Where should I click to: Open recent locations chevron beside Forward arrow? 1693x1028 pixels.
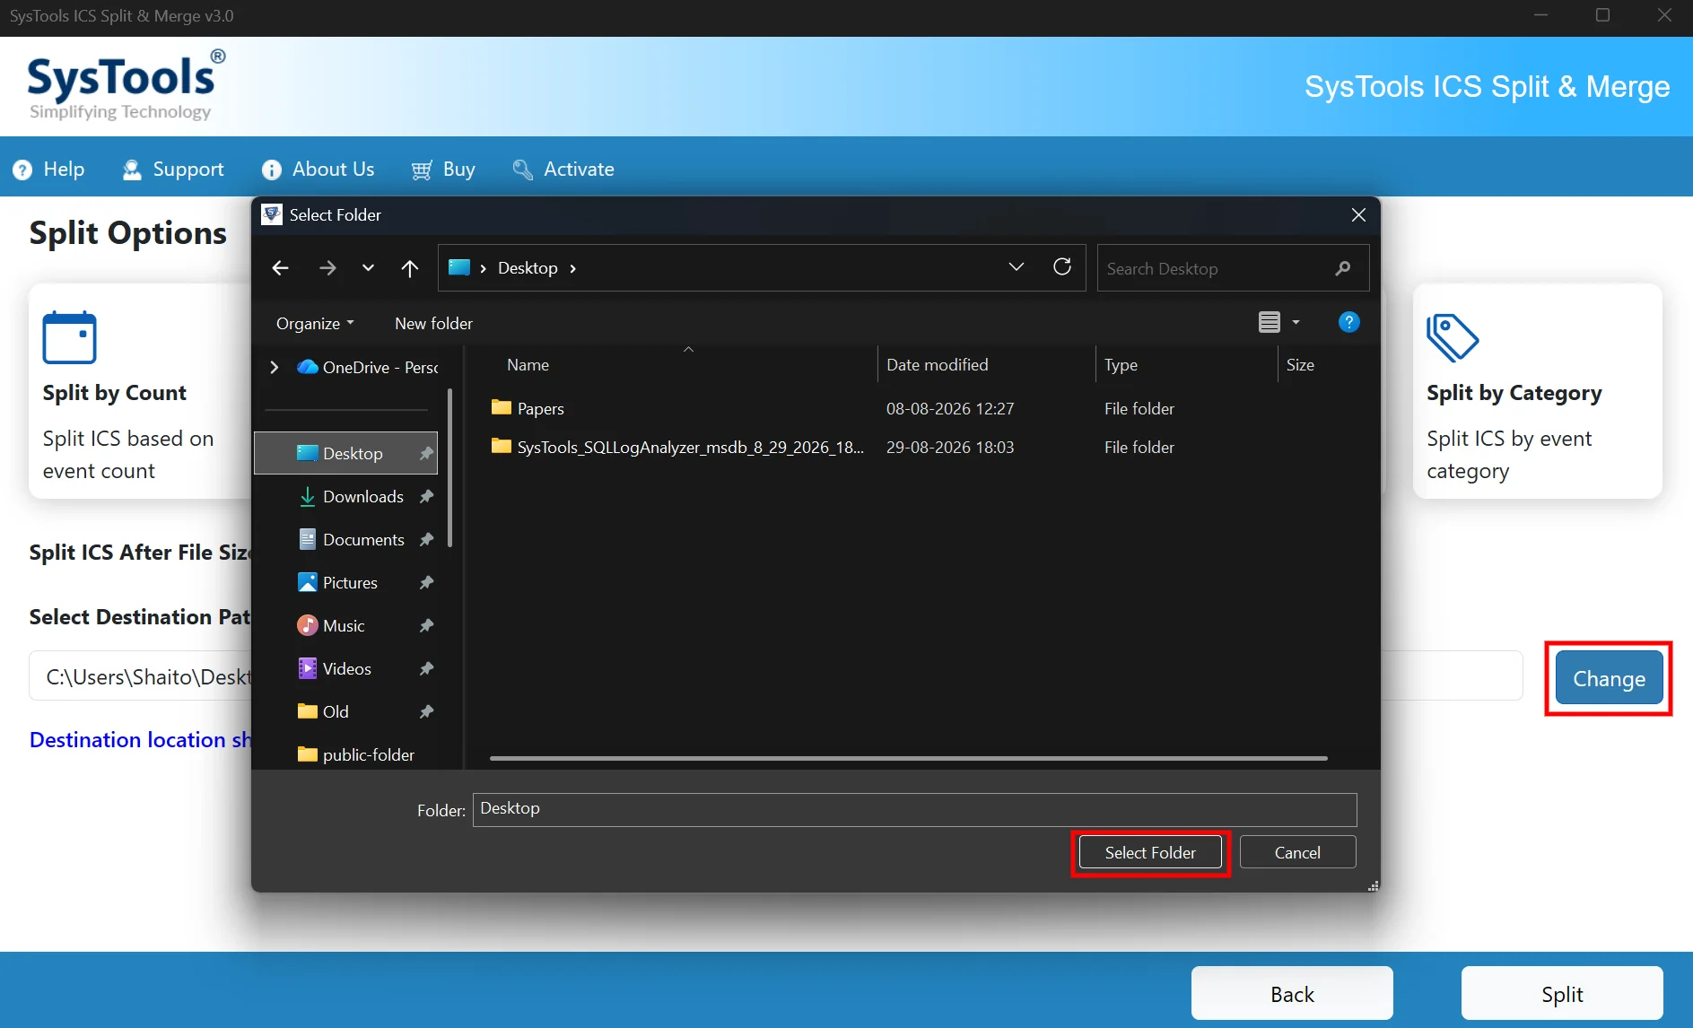(x=368, y=268)
